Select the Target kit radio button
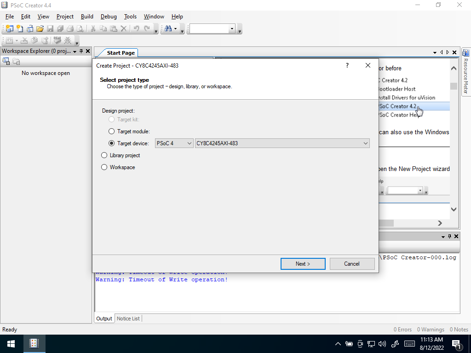This screenshot has width=471, height=353. tap(111, 120)
